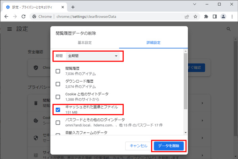
Task: Select the 設定 - プライバシーとセキュリティ browser tab
Action: click(x=35, y=7)
